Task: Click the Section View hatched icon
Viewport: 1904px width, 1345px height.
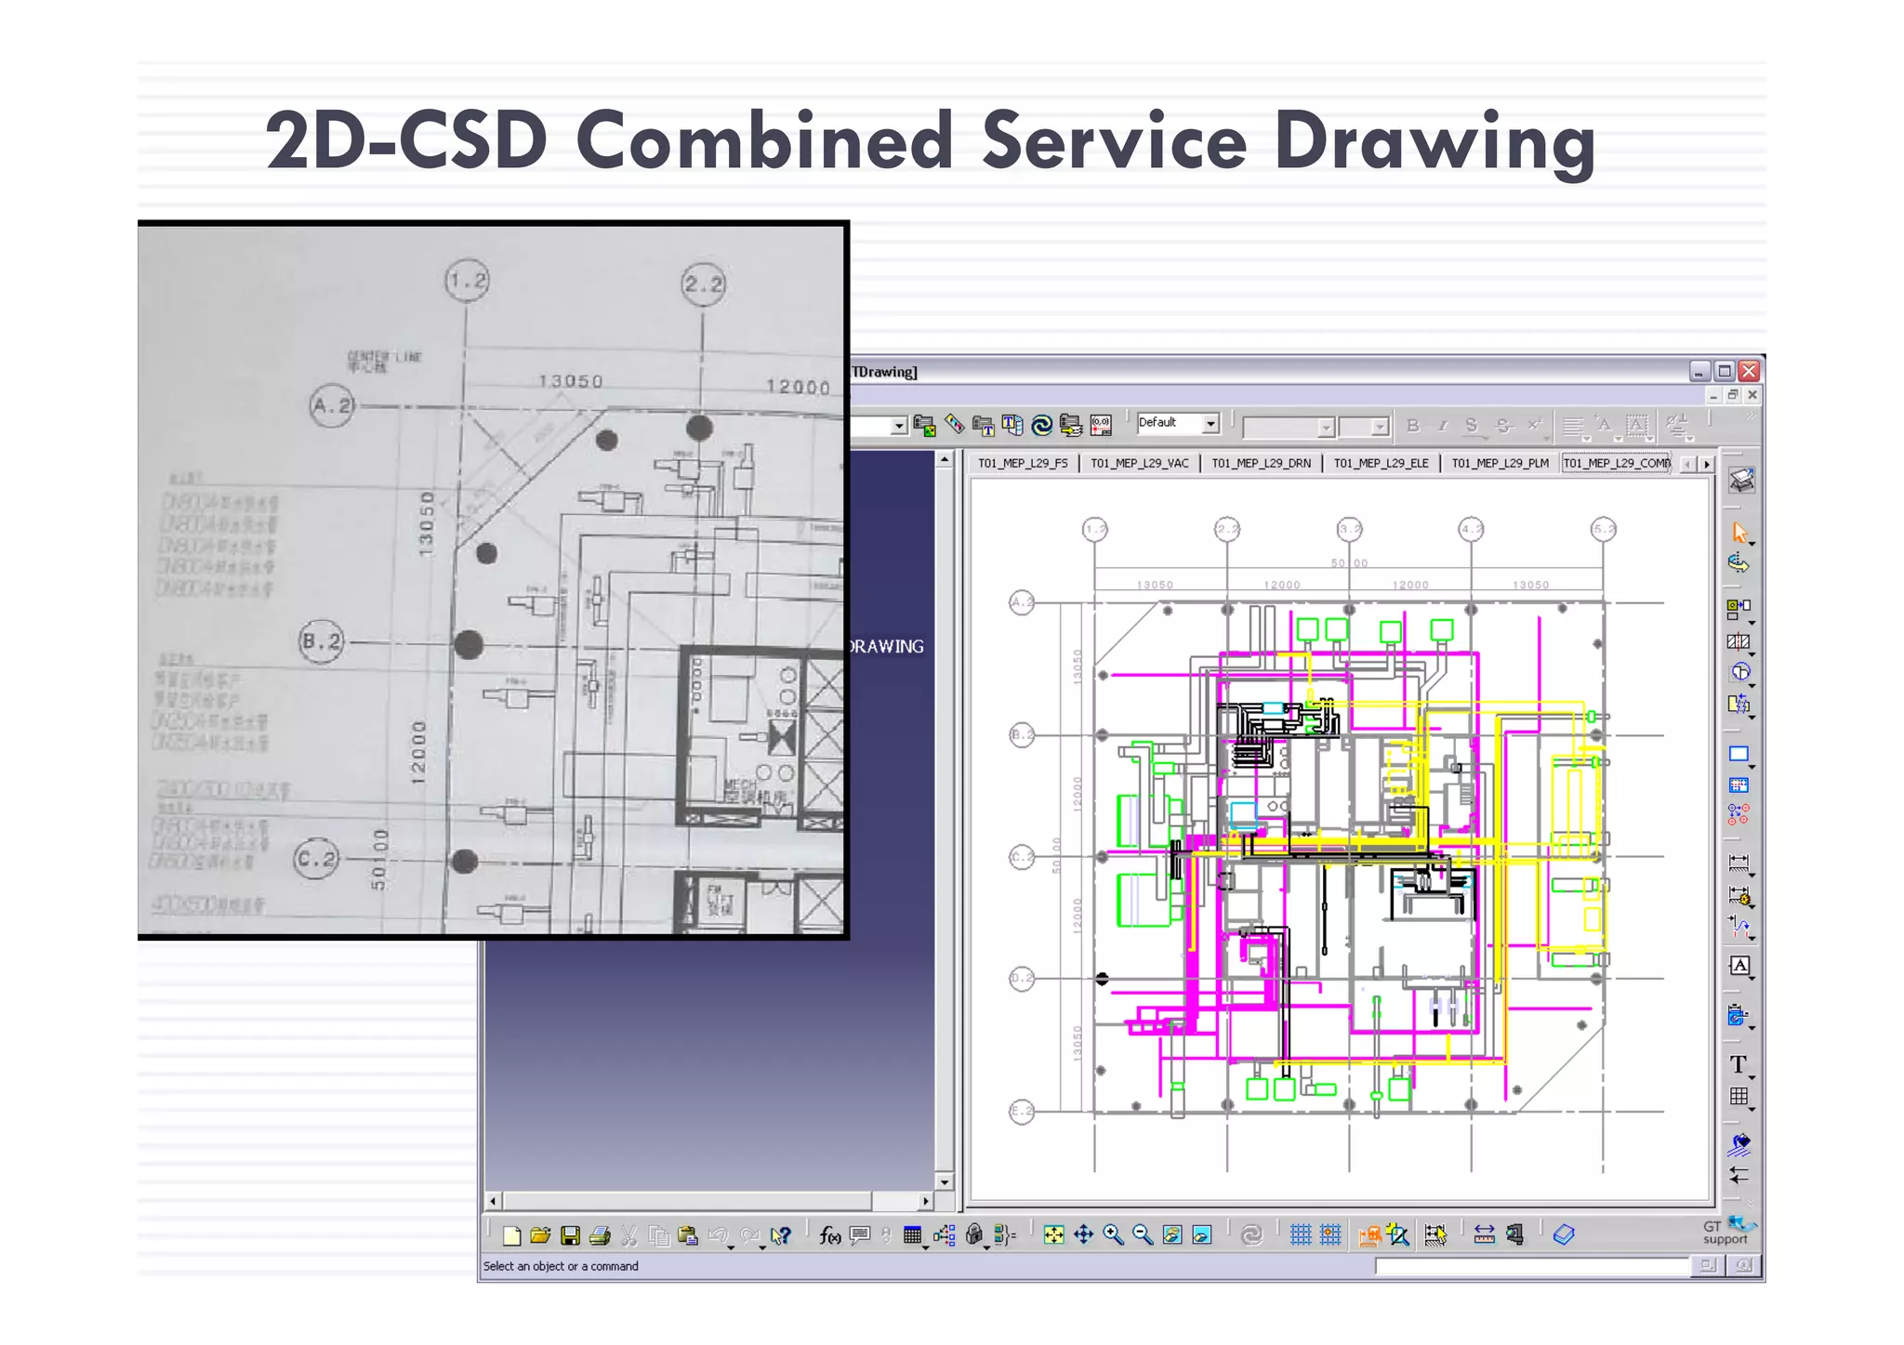Action: (x=1739, y=641)
